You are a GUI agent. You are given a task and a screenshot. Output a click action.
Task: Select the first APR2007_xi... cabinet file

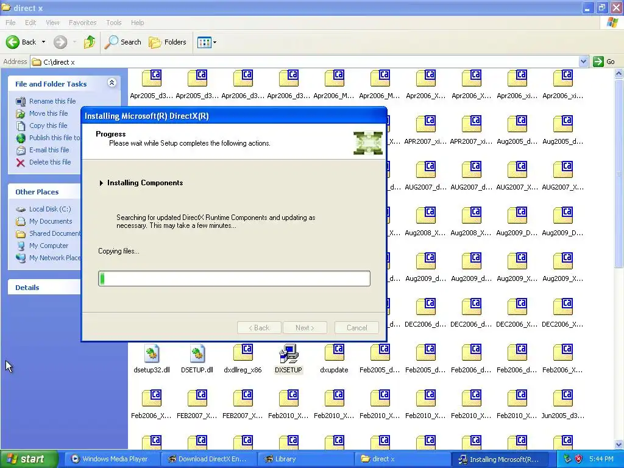(x=425, y=124)
